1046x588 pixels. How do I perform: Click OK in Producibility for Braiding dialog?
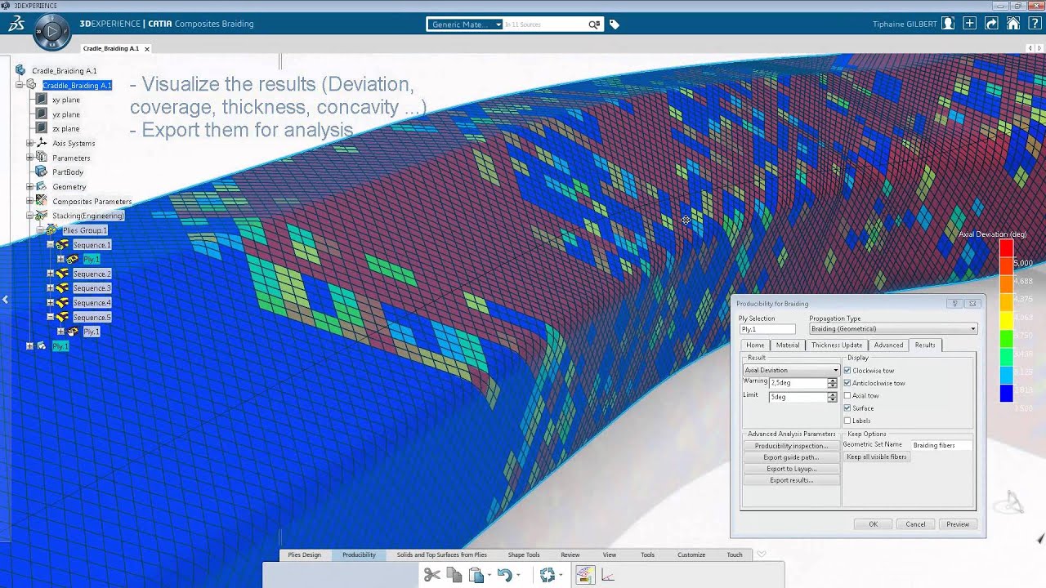[x=873, y=524]
